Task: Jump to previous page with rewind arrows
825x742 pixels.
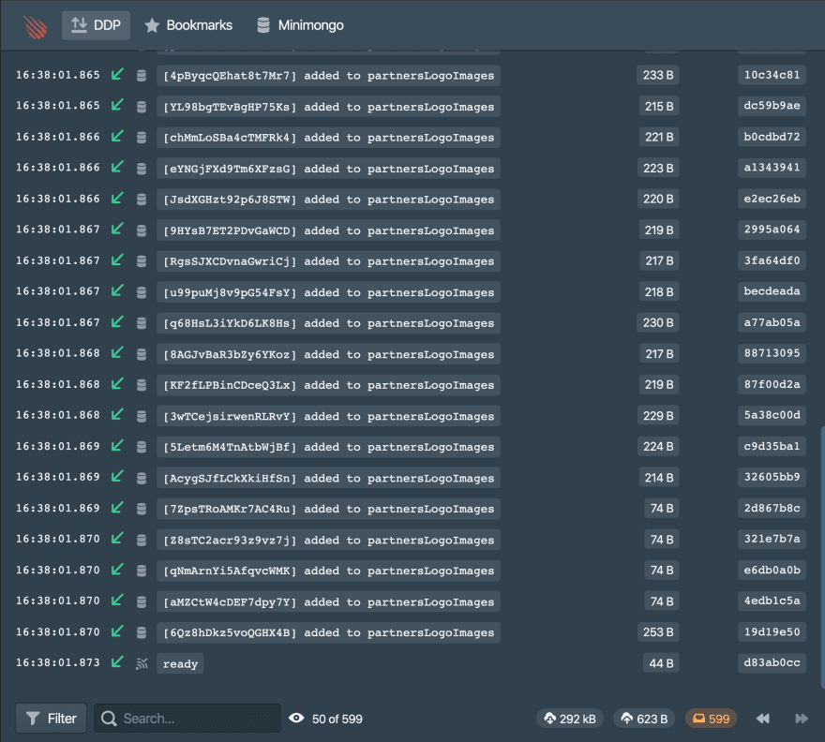Action: pos(763,719)
